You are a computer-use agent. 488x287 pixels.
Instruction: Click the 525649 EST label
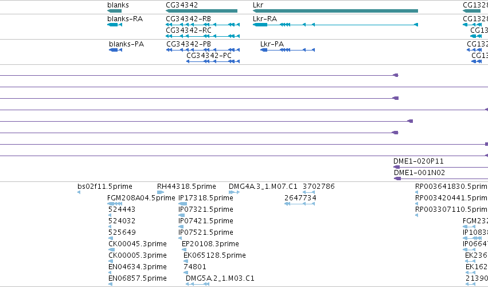(x=122, y=232)
